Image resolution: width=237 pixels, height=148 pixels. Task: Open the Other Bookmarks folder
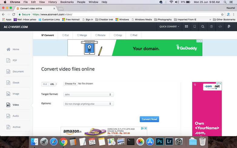[x=224, y=19]
